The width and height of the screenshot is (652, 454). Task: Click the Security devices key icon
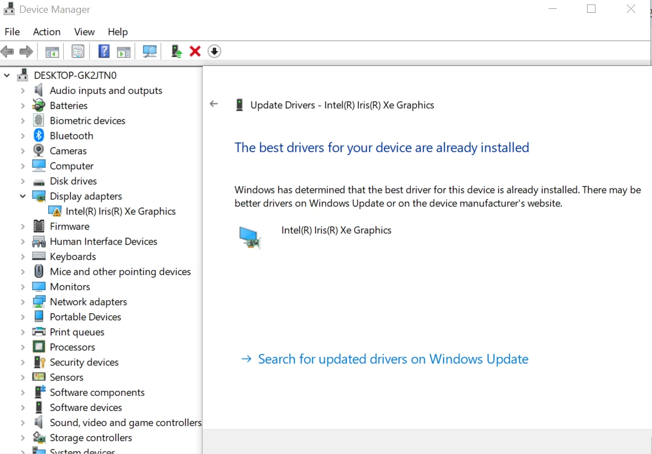click(39, 362)
